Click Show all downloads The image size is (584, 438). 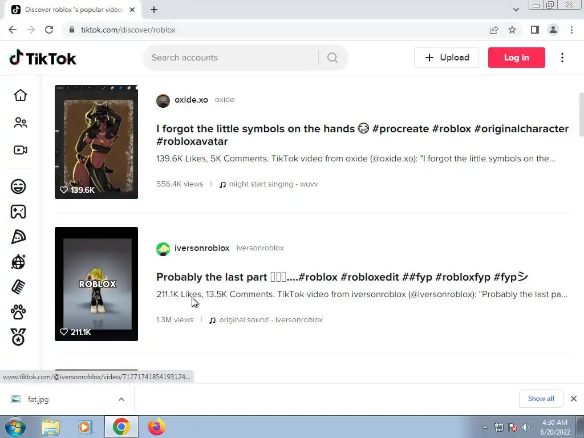541,399
